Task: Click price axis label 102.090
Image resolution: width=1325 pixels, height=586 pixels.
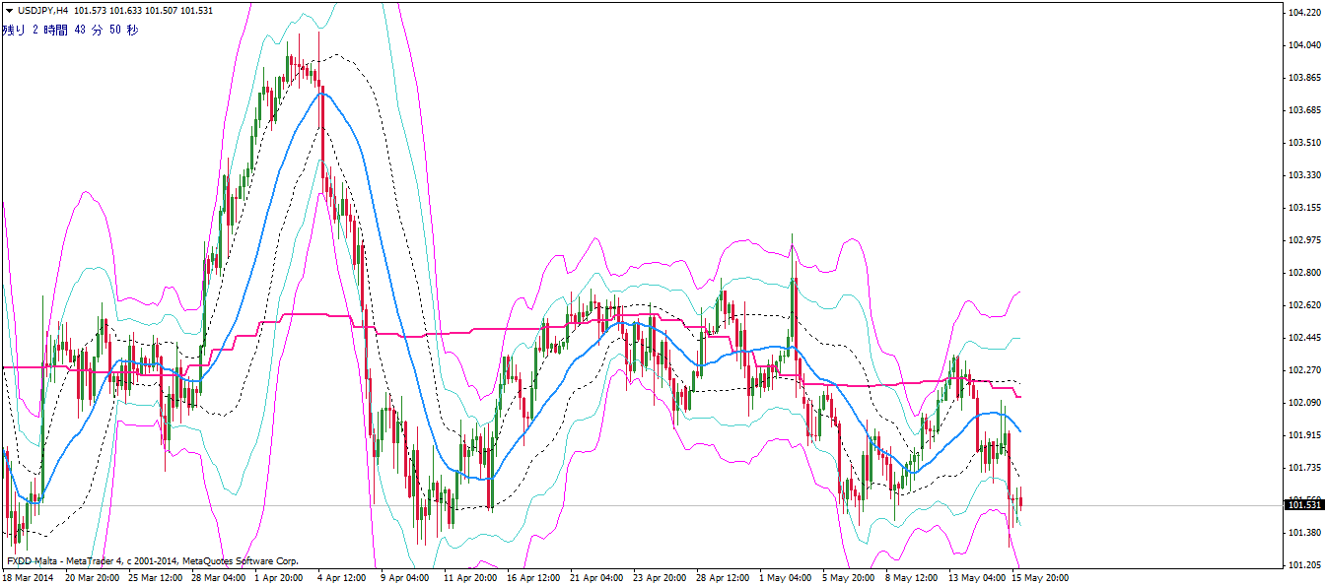Action: click(x=1303, y=403)
